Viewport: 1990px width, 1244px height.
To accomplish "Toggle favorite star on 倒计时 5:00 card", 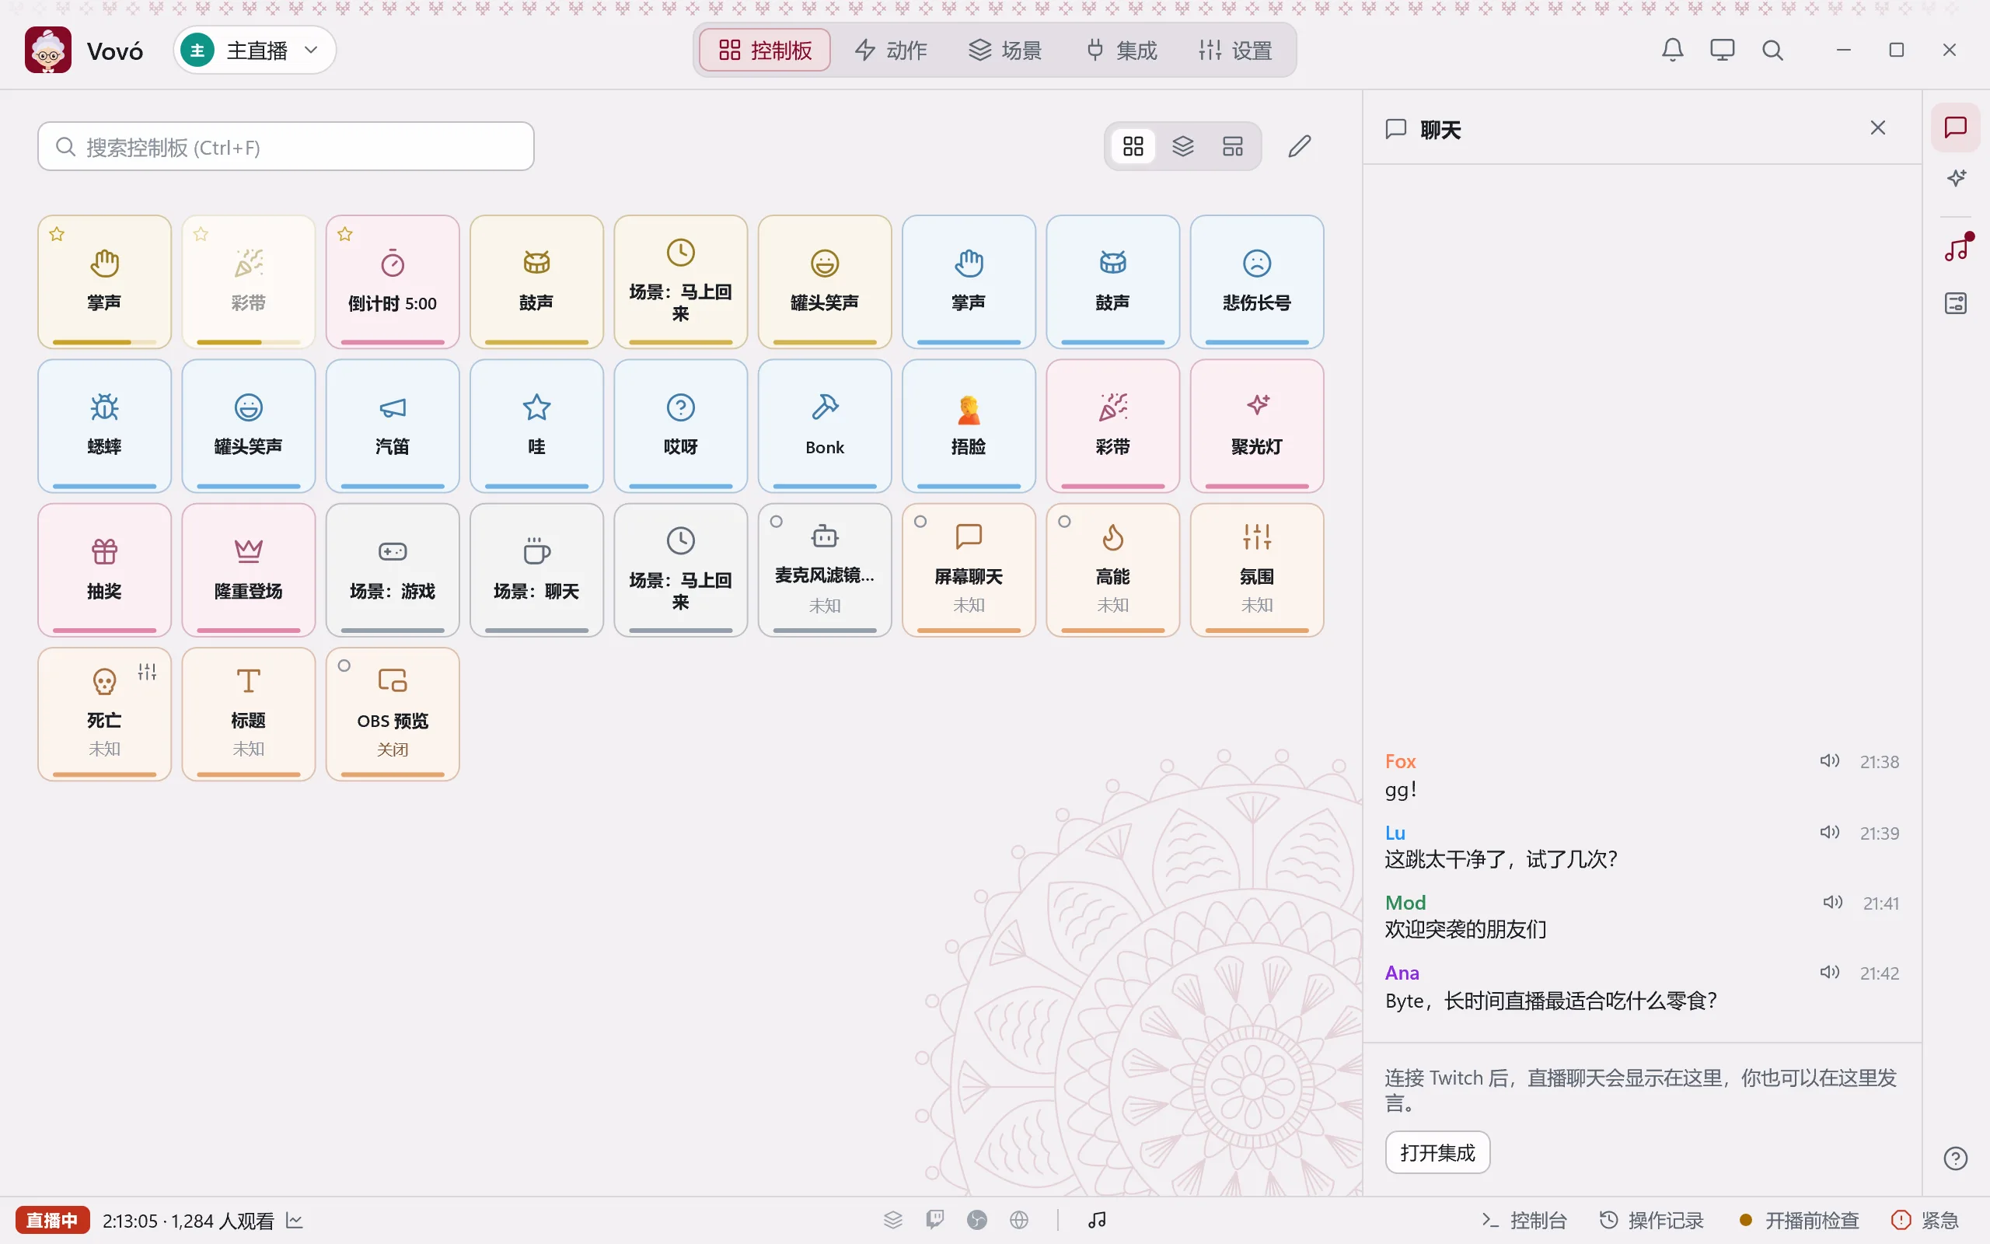I will click(345, 235).
